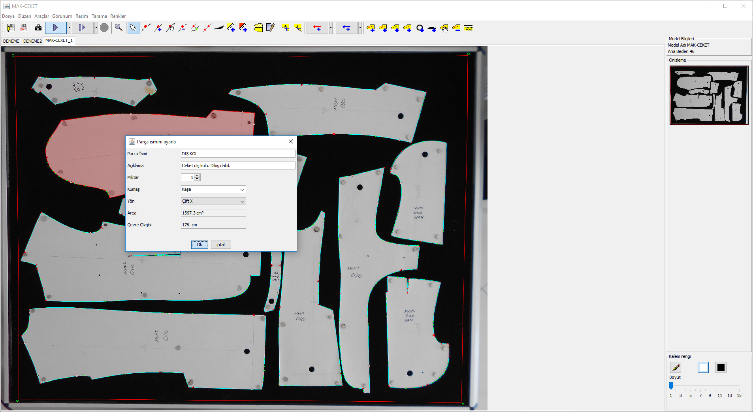Switch to the DENEME2 tab
The height and width of the screenshot is (412, 753).
point(32,41)
